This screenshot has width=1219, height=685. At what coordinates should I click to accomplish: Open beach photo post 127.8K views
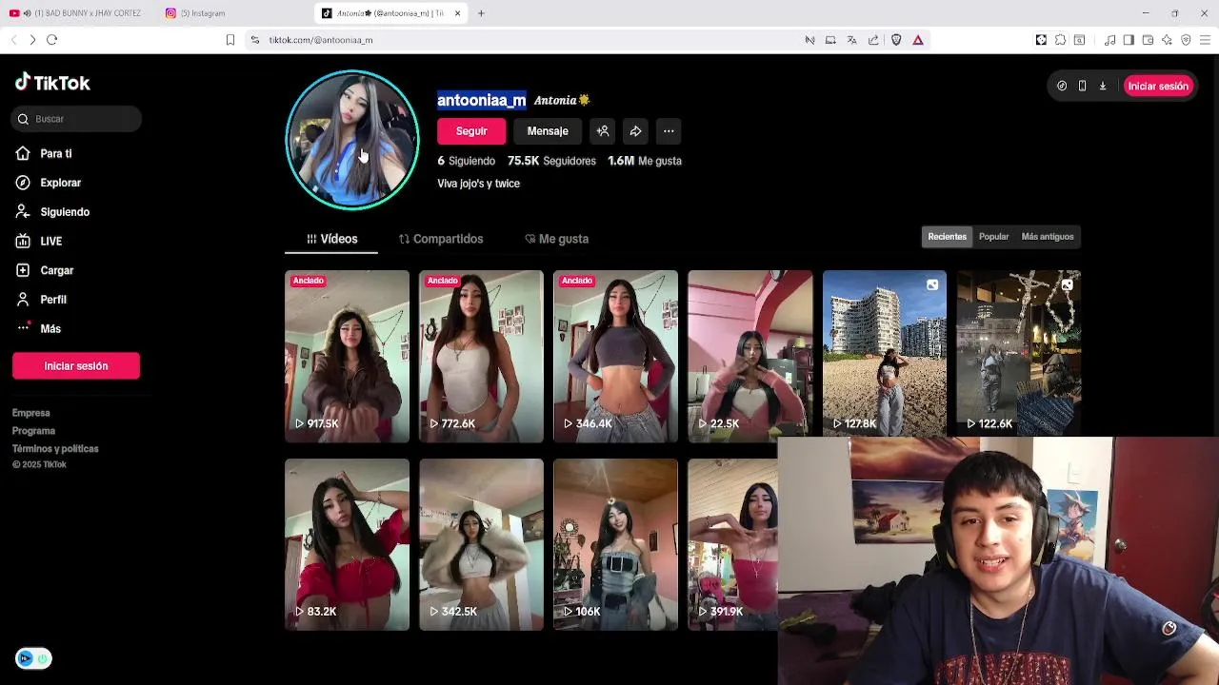(885, 354)
